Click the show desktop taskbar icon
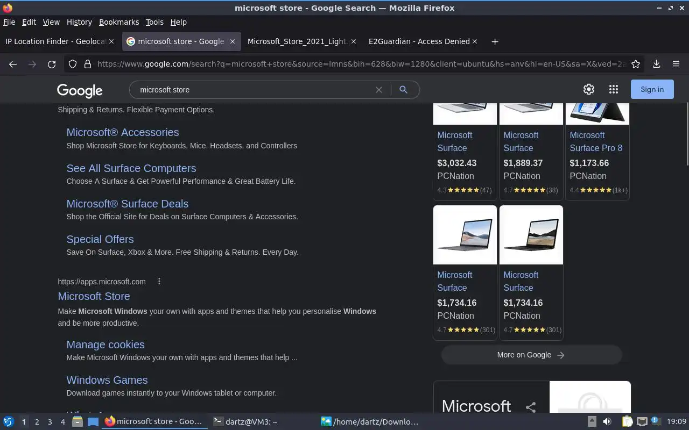The width and height of the screenshot is (689, 430). pyautogui.click(x=93, y=422)
